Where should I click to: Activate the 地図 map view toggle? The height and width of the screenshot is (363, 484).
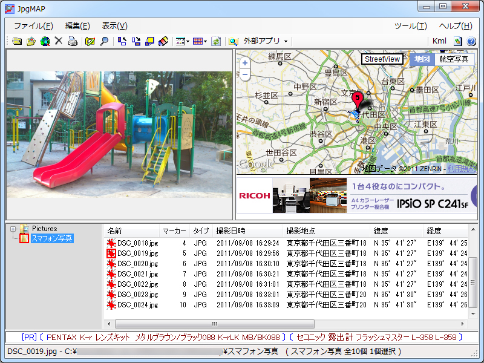point(422,59)
